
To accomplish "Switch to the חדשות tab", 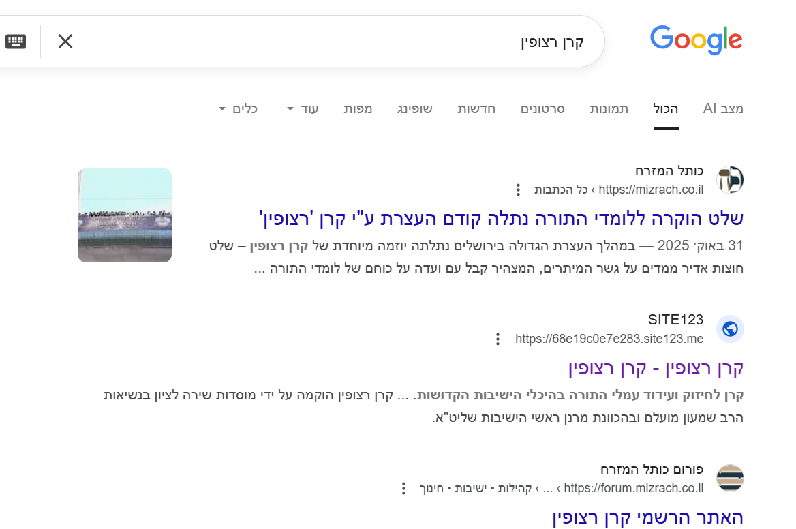I will pyautogui.click(x=476, y=109).
